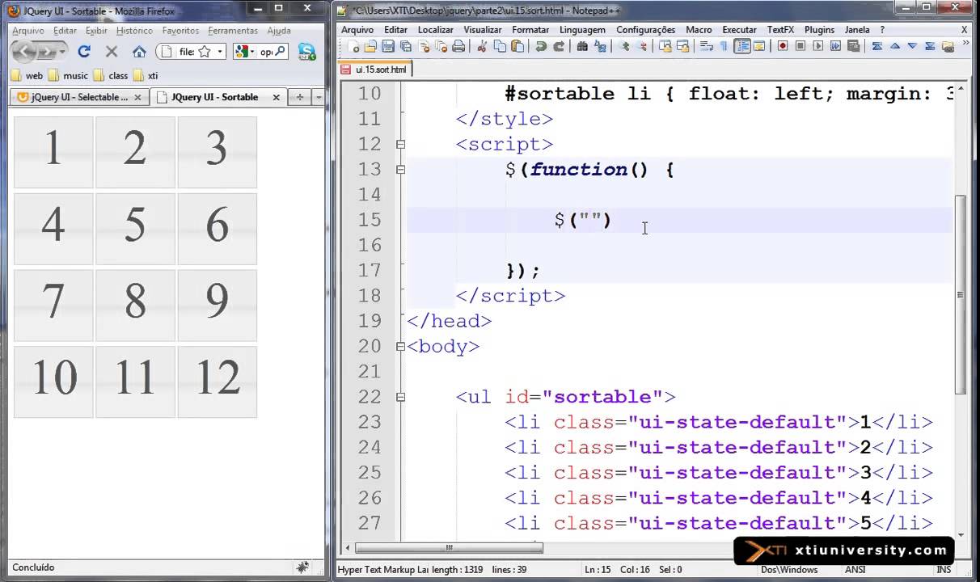This screenshot has width=980, height=582.
Task: Collapse the ul fold marker at line 22
Action: click(400, 397)
